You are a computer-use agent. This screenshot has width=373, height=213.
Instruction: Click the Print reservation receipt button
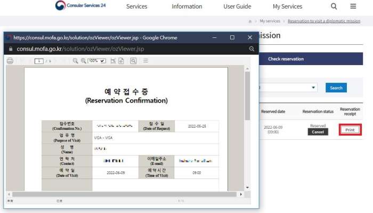pyautogui.click(x=350, y=130)
